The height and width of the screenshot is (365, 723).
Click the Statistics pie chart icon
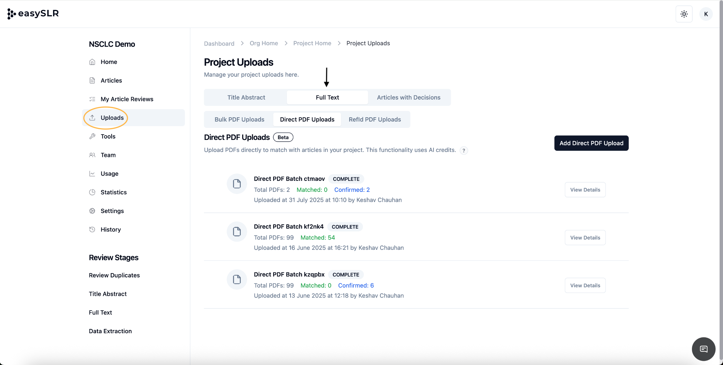pos(92,192)
